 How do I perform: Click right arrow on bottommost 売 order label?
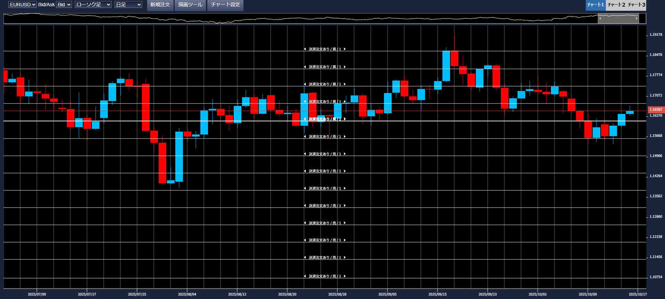click(x=345, y=276)
